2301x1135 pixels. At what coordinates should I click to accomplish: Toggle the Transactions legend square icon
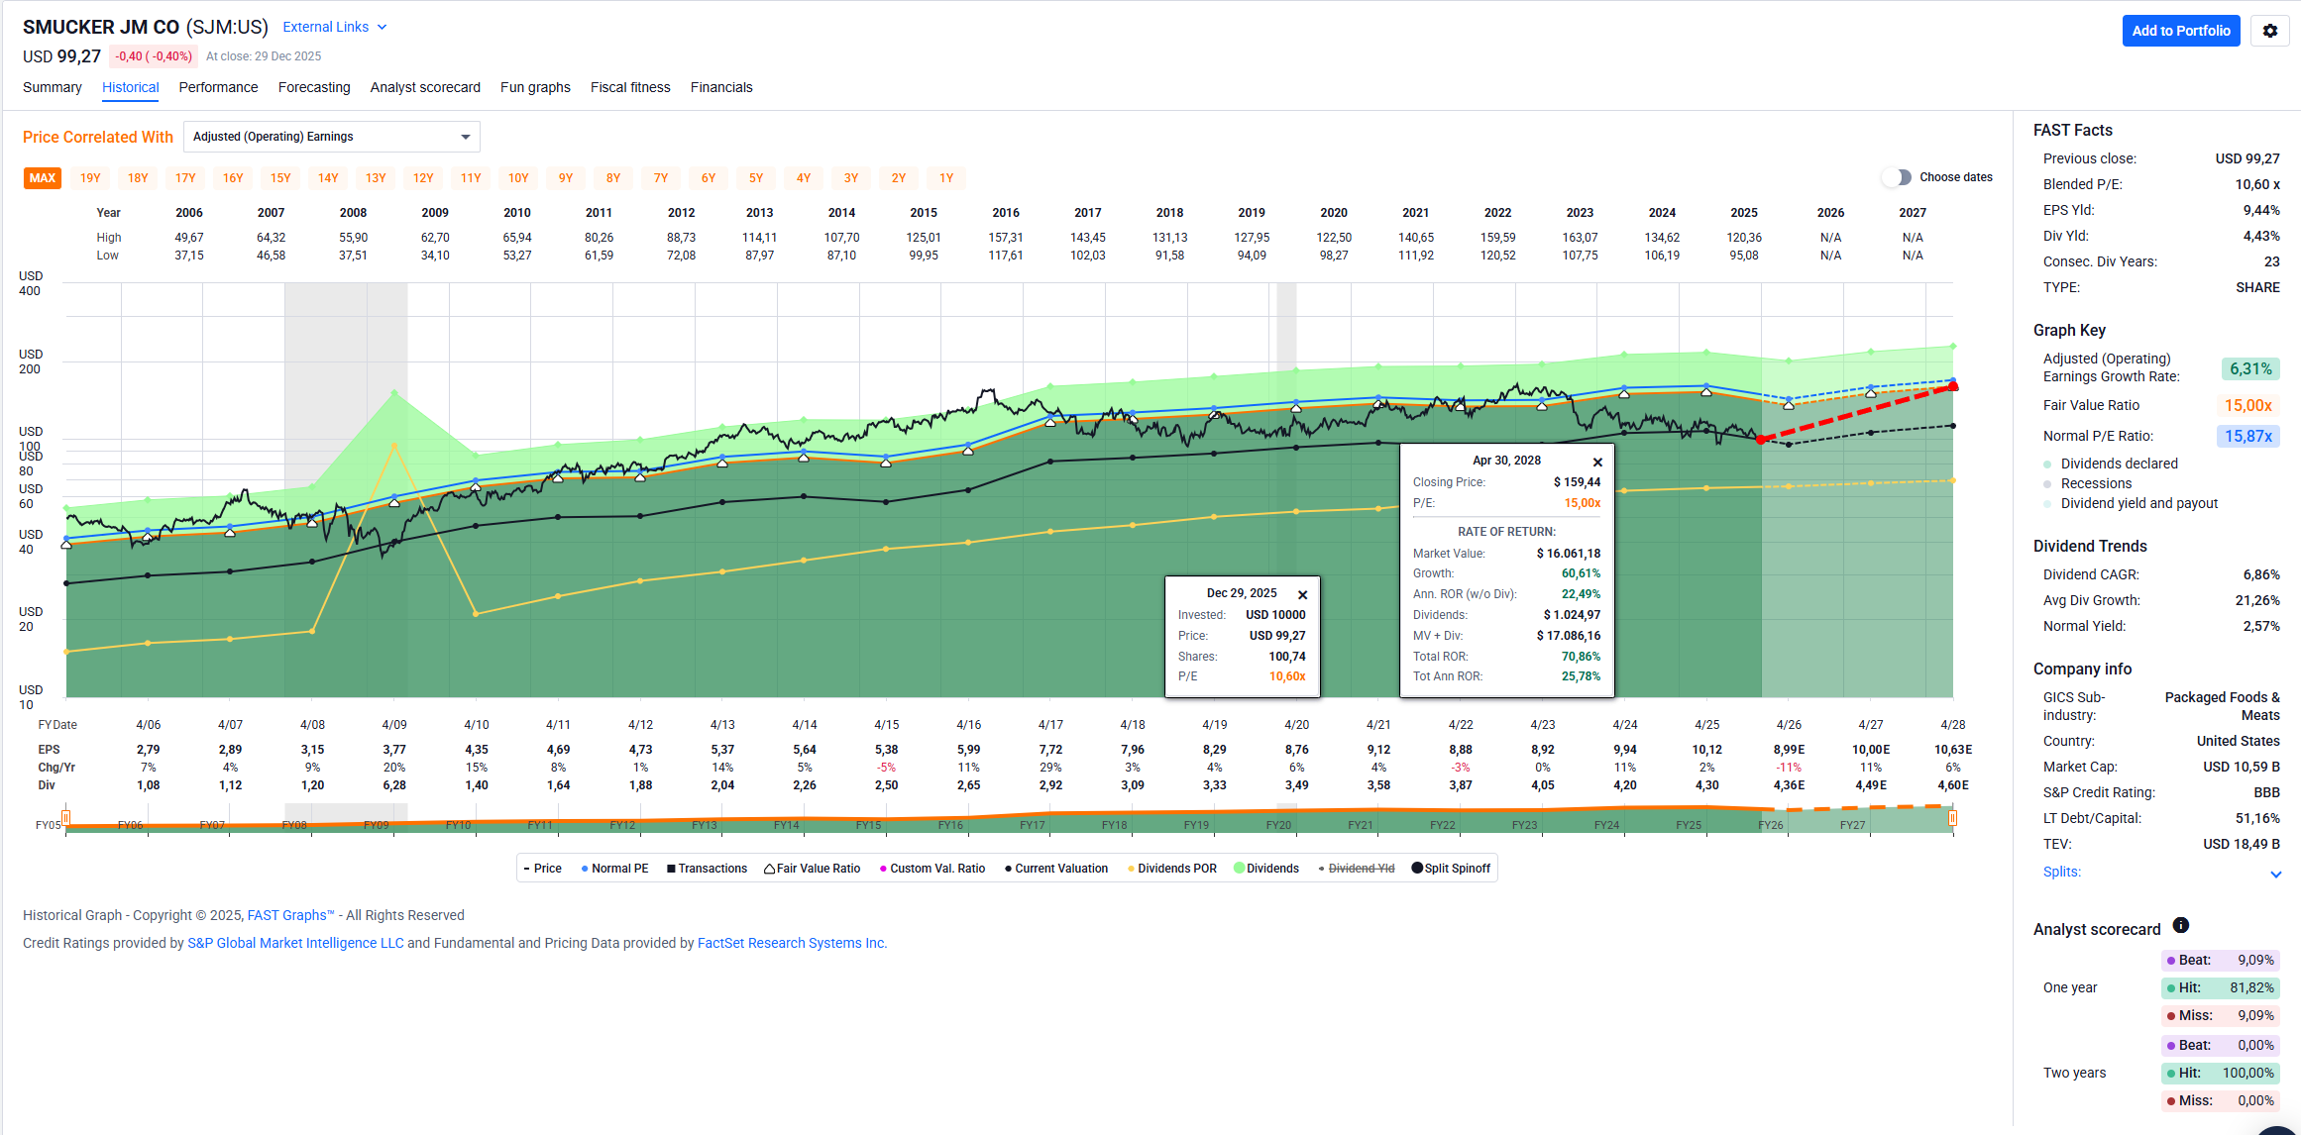[x=671, y=869]
